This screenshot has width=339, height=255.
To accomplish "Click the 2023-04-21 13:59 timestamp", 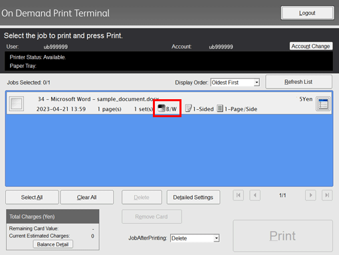I will click(61, 109).
